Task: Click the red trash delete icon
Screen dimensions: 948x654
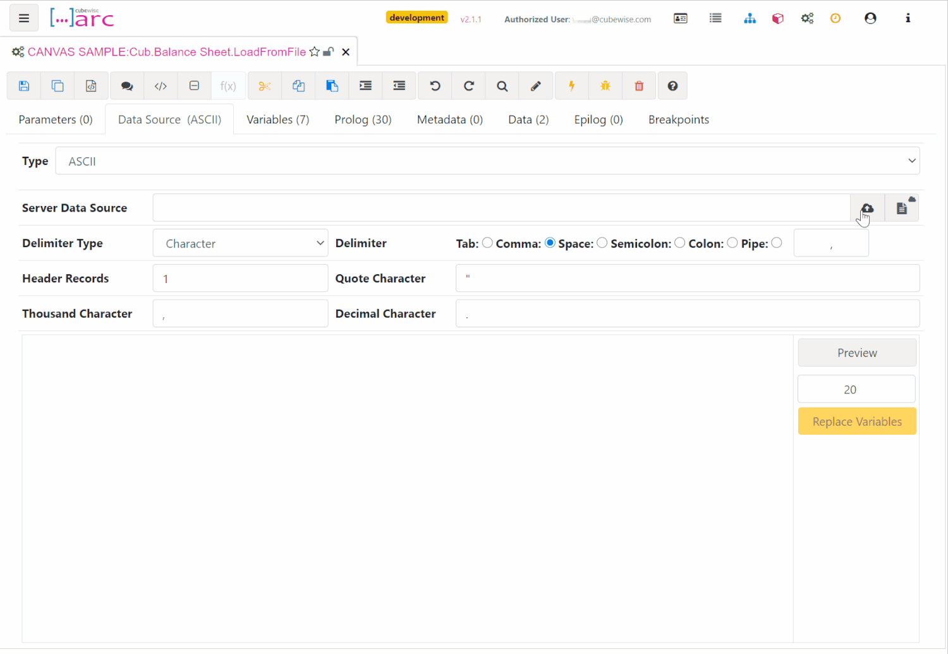Action: point(639,86)
